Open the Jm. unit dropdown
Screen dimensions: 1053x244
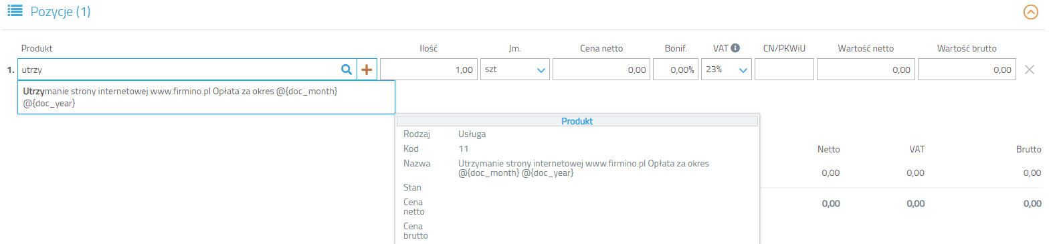515,70
